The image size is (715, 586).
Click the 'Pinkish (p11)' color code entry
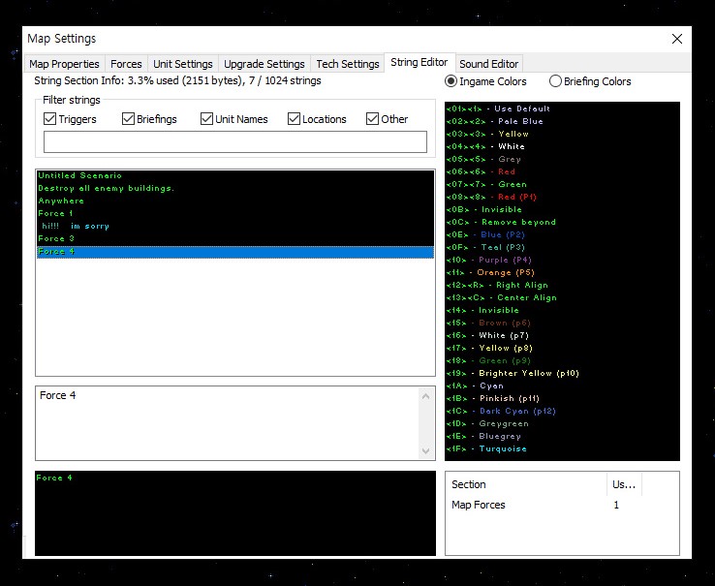(493, 398)
